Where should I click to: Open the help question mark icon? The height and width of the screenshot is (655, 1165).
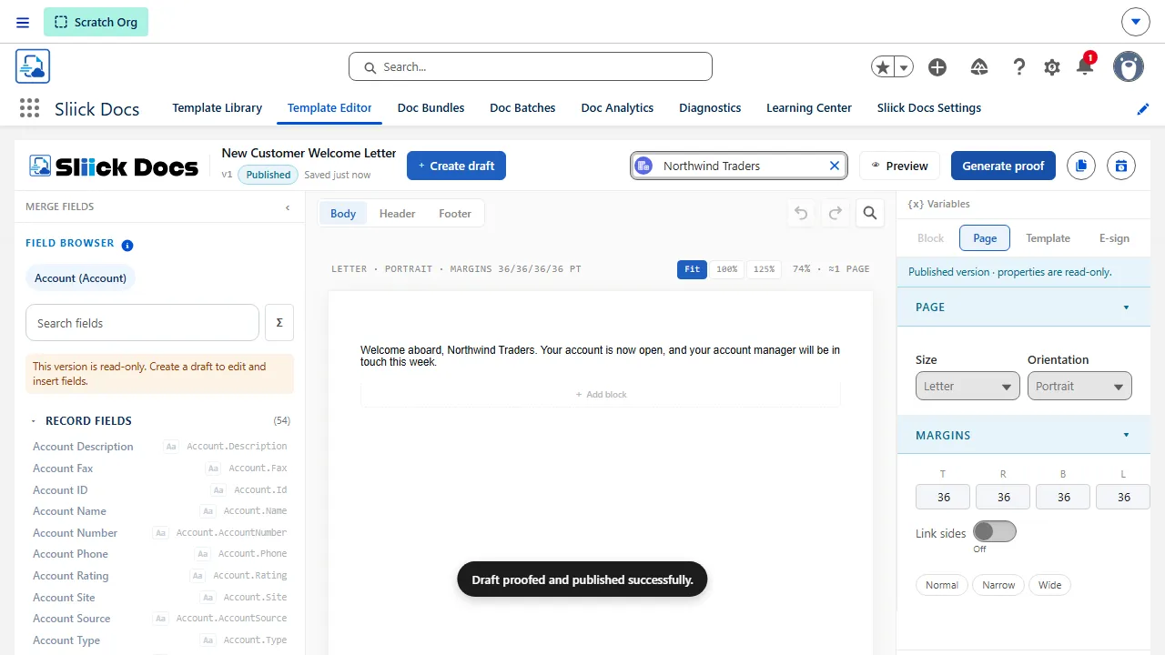click(x=1019, y=67)
